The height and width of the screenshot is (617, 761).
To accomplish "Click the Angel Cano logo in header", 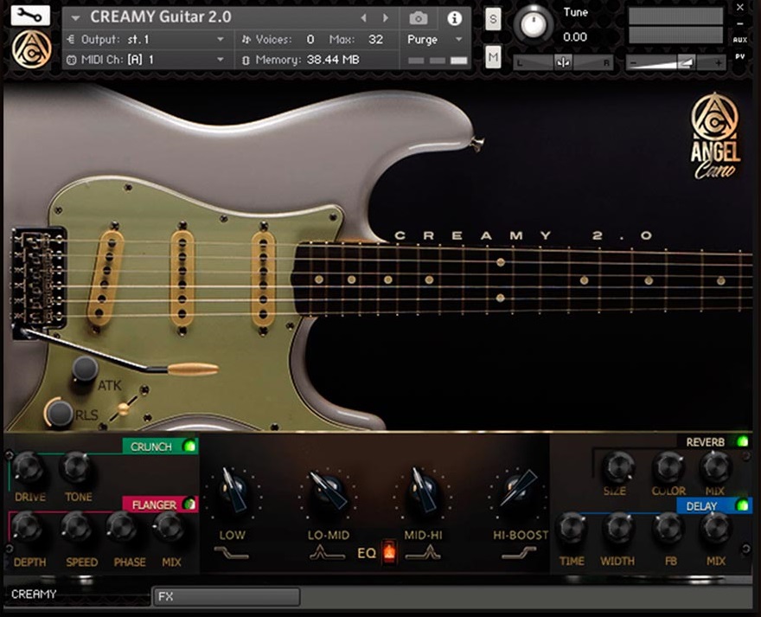I will [31, 48].
